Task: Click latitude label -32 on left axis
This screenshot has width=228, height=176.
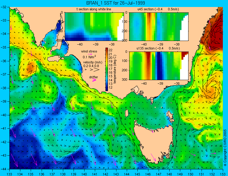Action: click(3, 7)
